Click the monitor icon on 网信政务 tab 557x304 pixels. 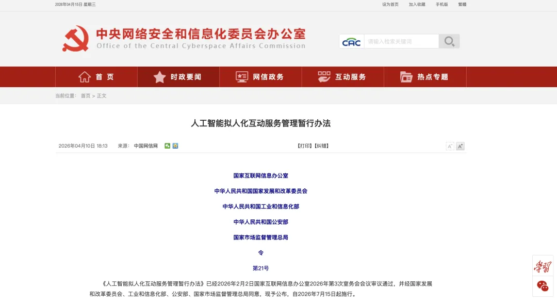tap(242, 77)
